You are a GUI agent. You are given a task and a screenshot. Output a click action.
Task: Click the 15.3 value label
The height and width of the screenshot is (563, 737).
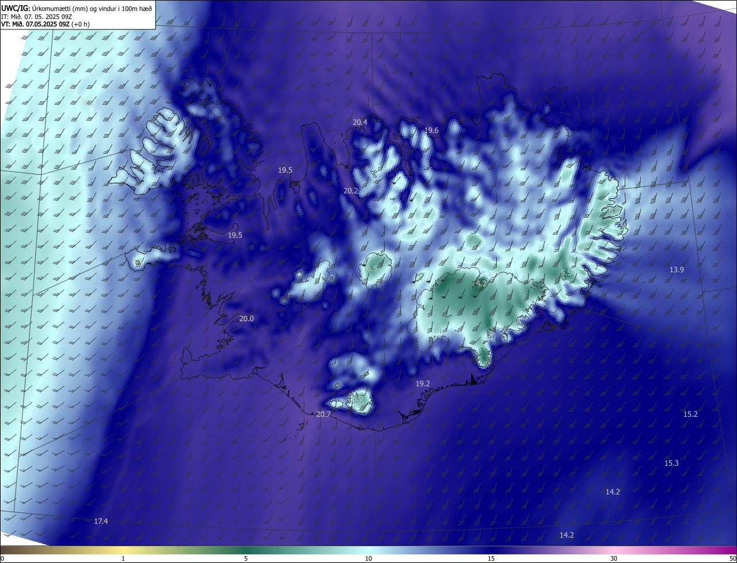tap(671, 463)
